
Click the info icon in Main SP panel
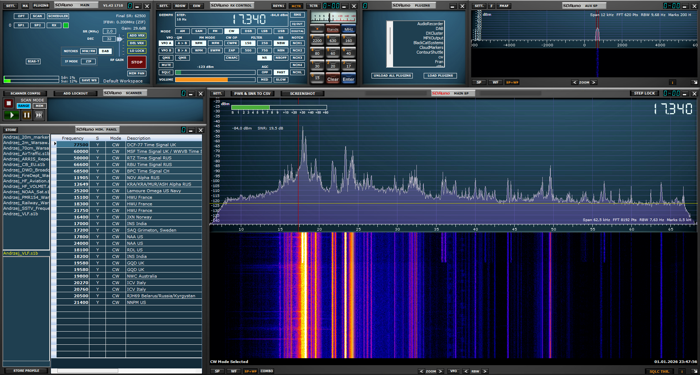pyautogui.click(x=681, y=371)
